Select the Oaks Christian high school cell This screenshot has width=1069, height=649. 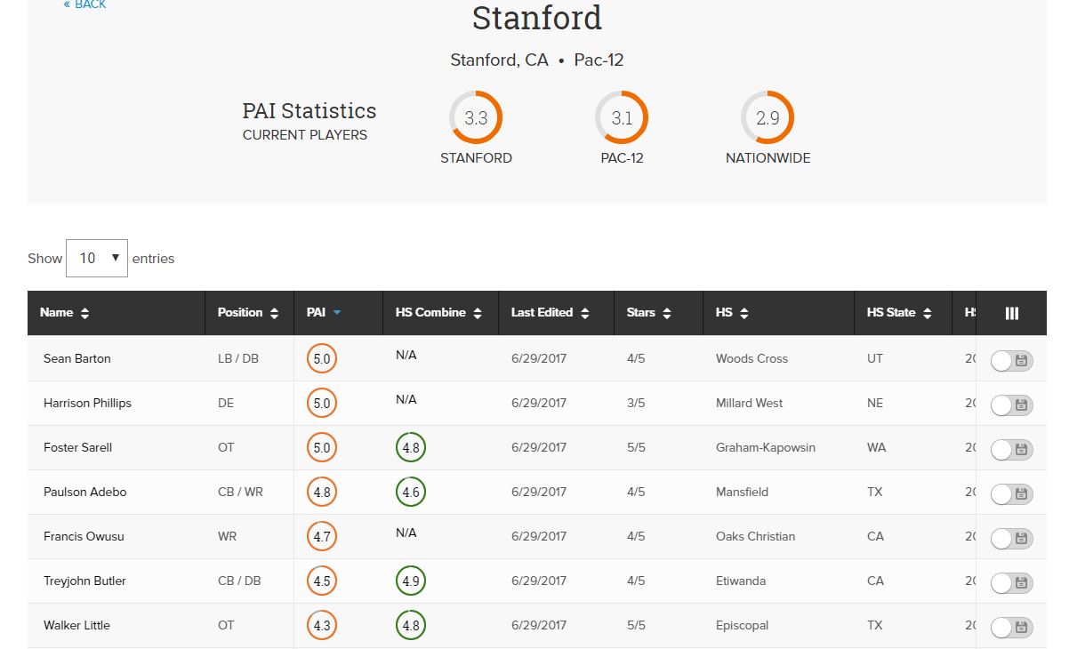click(x=755, y=536)
